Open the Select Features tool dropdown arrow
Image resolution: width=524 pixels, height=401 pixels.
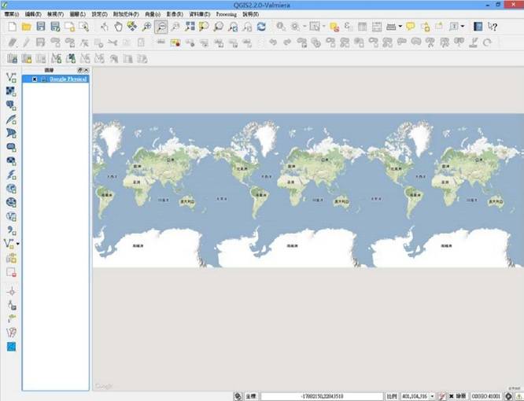point(323,27)
